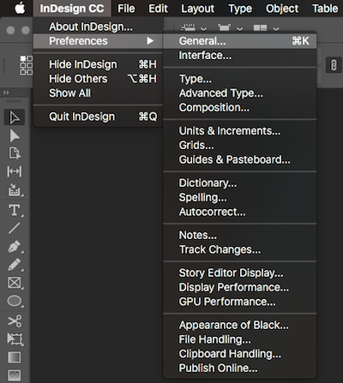Open the Object menu
Image resolution: width=343 pixels, height=383 pixels.
click(x=282, y=9)
